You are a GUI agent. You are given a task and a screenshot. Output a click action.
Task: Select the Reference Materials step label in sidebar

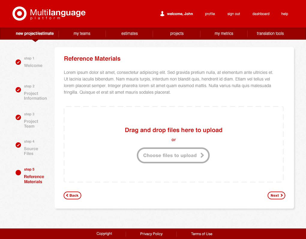tap(34, 179)
